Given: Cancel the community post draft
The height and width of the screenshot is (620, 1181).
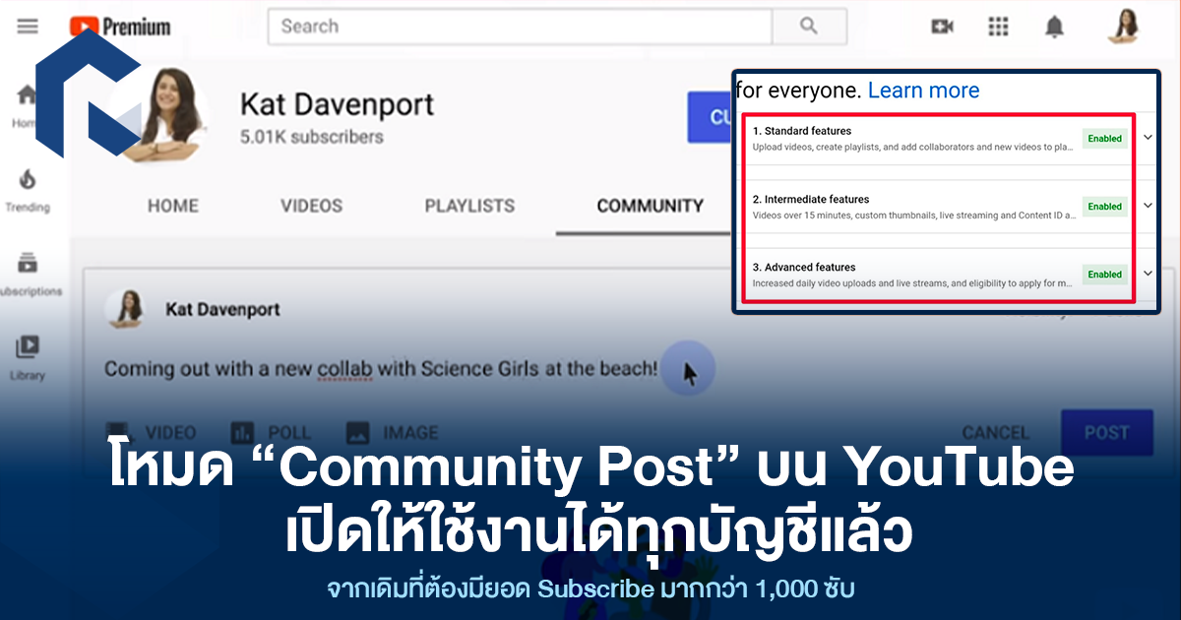Looking at the screenshot, I should 995,433.
